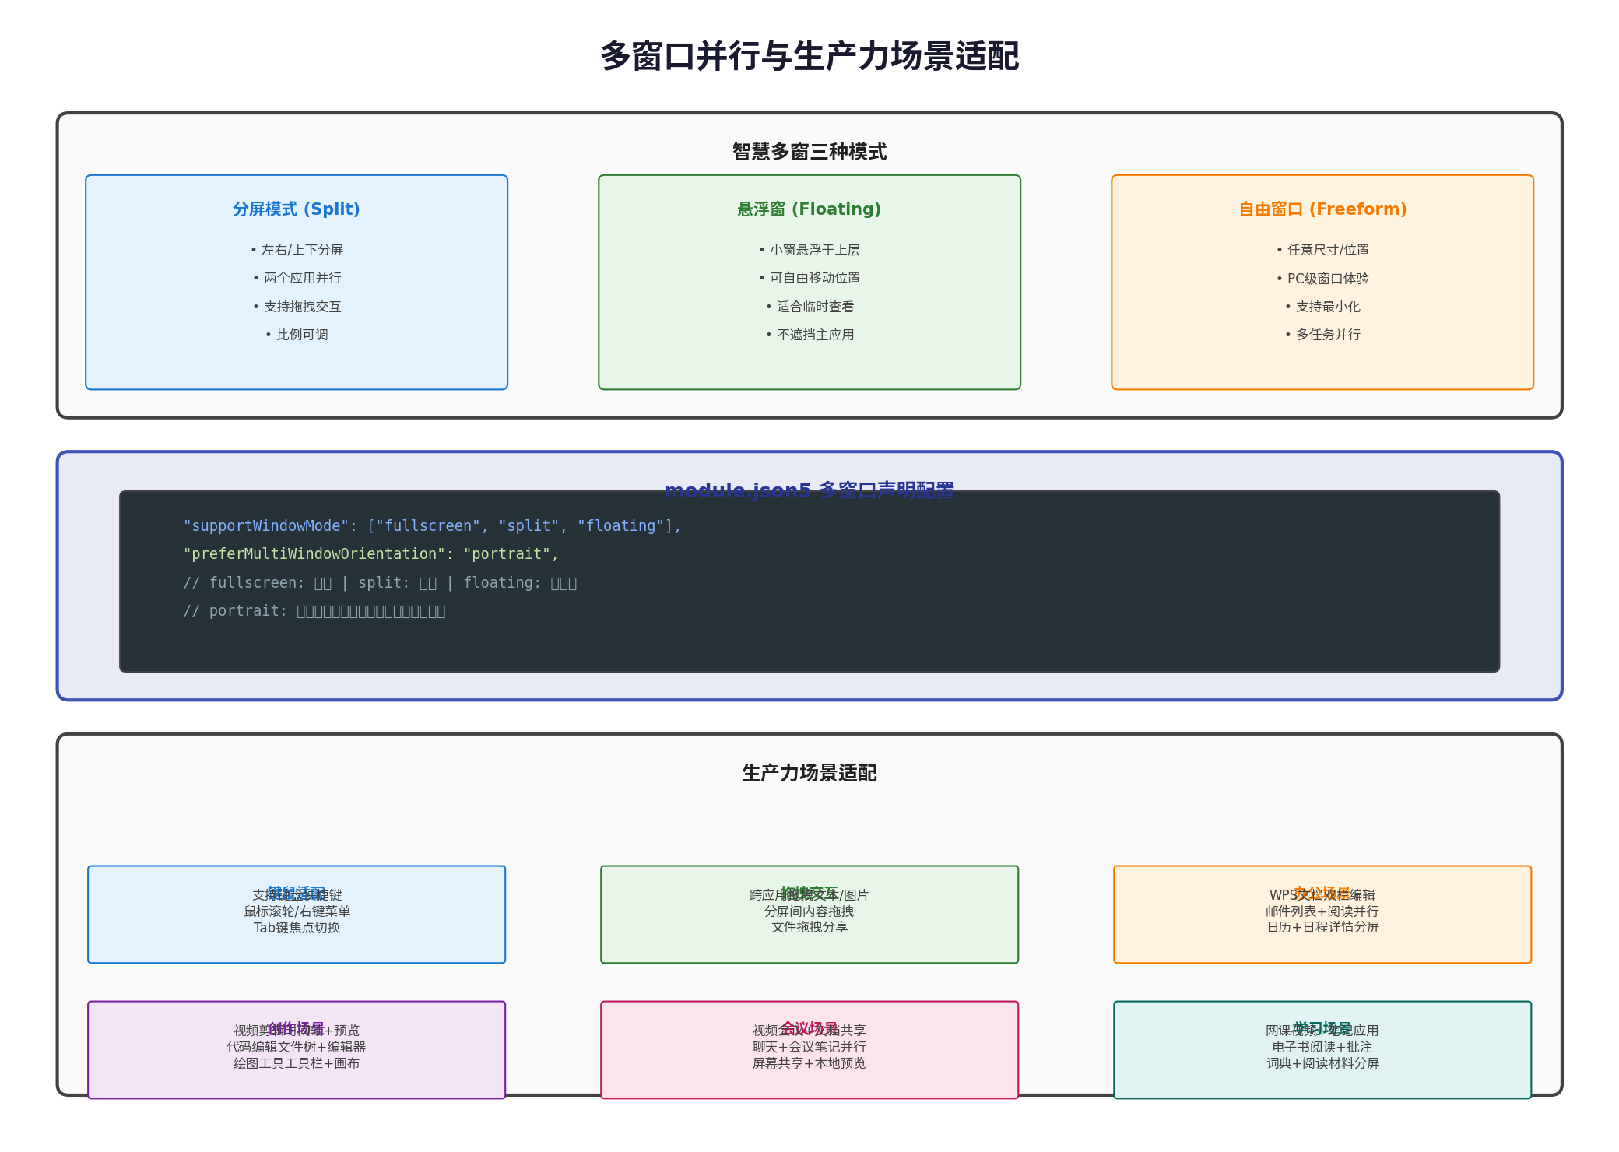Click the "preferMultiWindowOrientation" code line
The height and width of the screenshot is (1152, 1619).
[x=371, y=554]
